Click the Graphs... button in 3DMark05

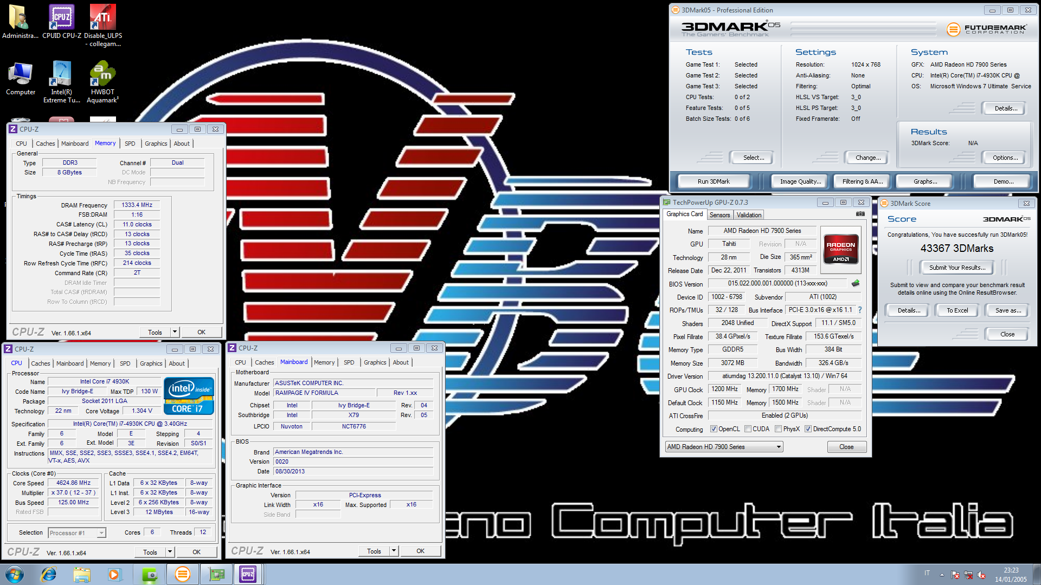tap(925, 181)
